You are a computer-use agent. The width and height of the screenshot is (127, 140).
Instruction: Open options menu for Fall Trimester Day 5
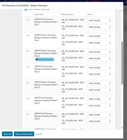point(28,114)
